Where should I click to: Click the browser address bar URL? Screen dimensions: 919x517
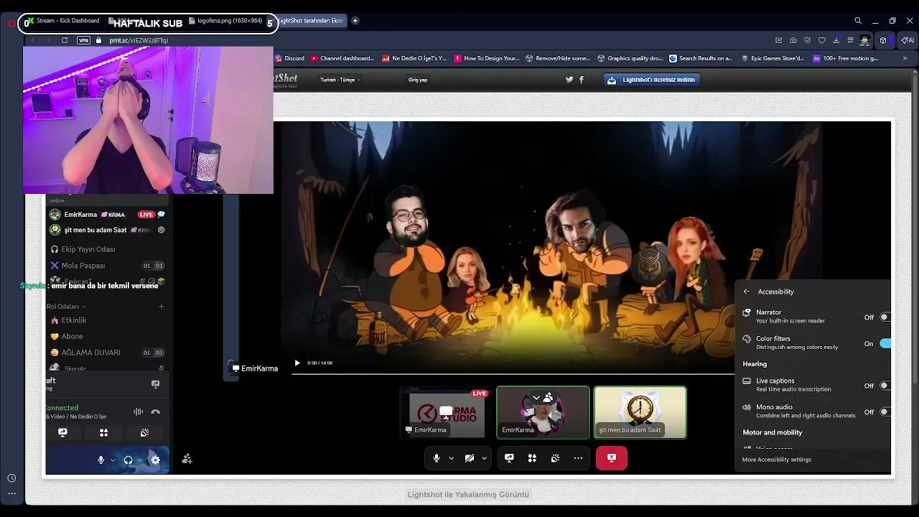[x=139, y=40]
